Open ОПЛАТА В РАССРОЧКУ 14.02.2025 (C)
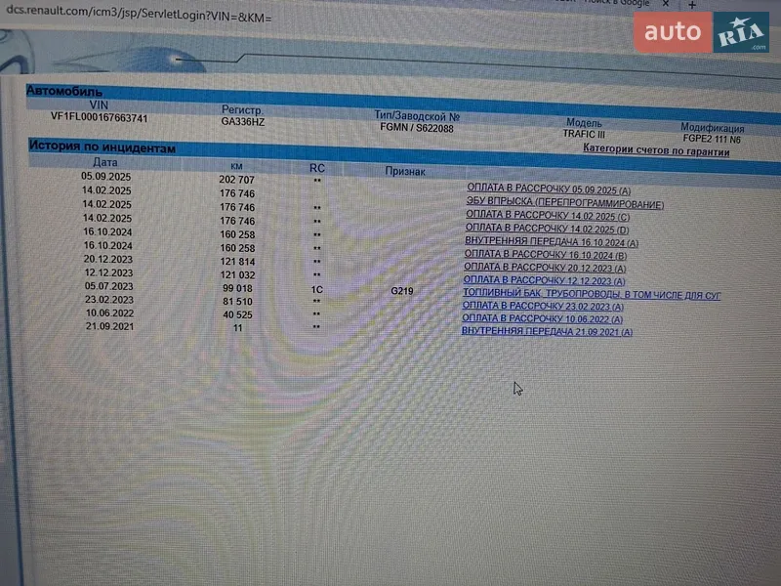The image size is (781, 586). tap(548, 216)
